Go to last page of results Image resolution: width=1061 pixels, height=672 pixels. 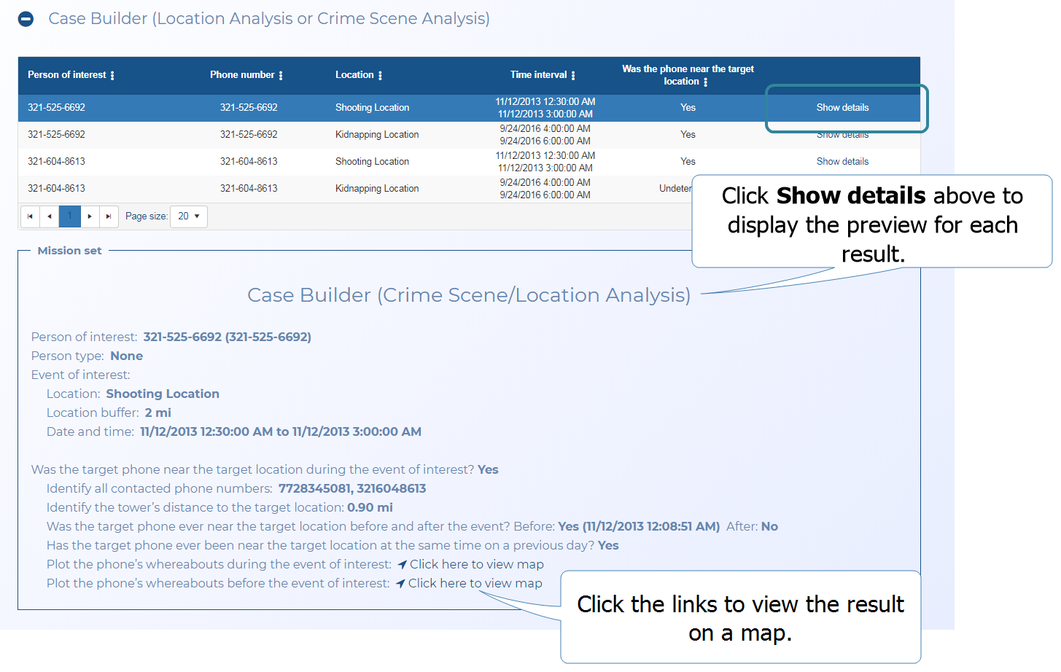pos(109,216)
